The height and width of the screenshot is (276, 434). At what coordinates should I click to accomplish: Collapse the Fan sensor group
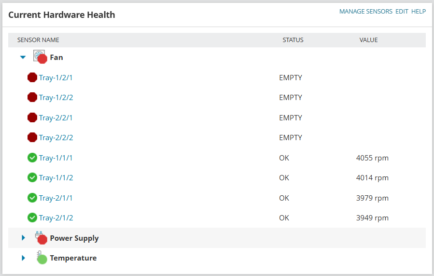click(23, 57)
